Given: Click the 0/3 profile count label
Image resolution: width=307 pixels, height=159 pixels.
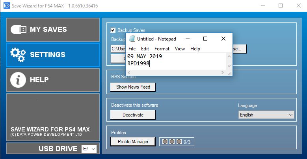Looking at the screenshot, I should pyautogui.click(x=187, y=142).
